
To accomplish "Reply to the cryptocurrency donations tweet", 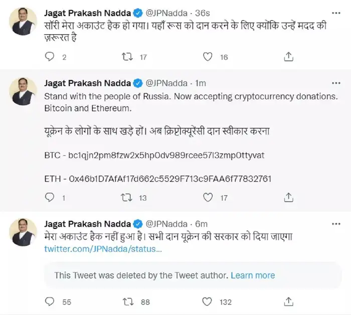I will pyautogui.click(x=49, y=198).
